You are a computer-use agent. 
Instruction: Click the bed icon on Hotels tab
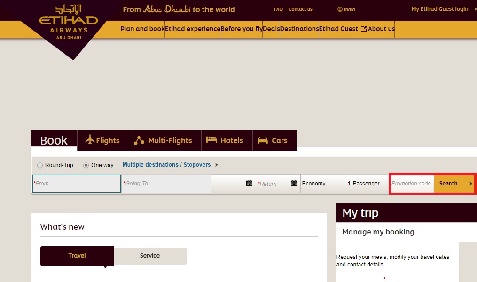211,140
